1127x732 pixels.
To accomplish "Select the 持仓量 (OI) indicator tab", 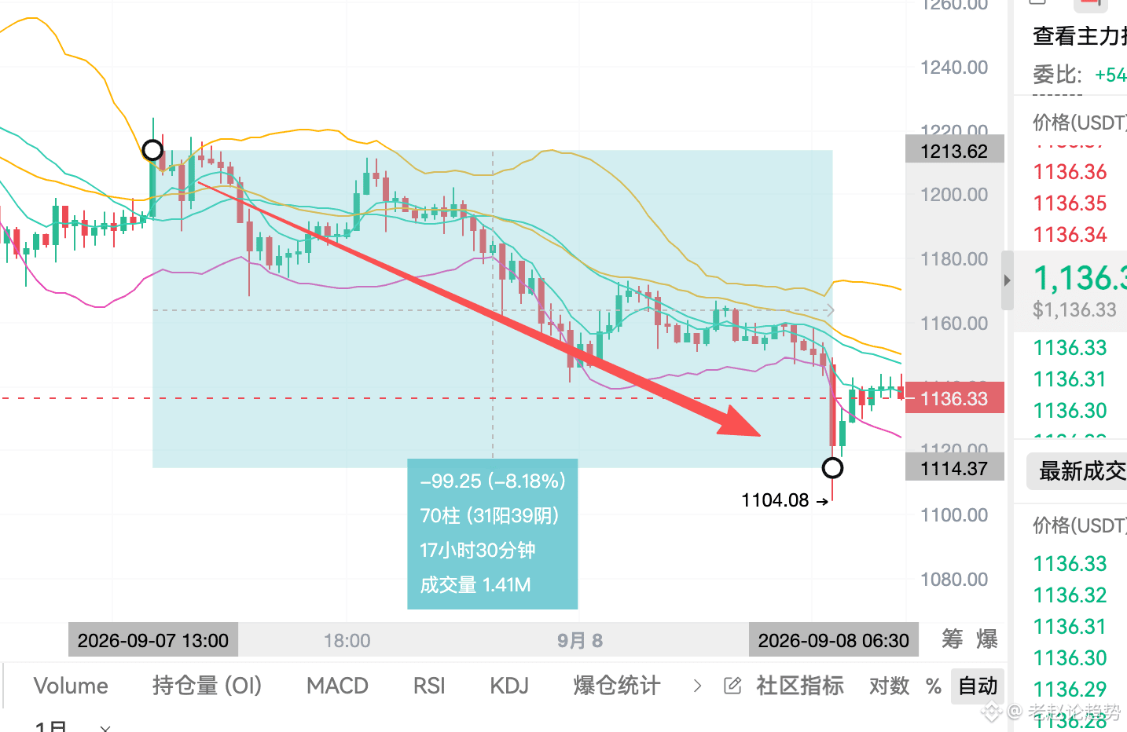I will pyautogui.click(x=207, y=686).
